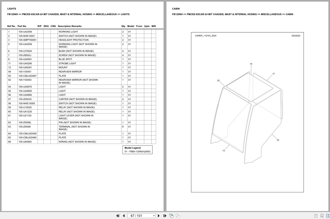The width and height of the screenshot is (330, 219).
Task: Open the page number dropdown arrow
Action: pos(154,216)
